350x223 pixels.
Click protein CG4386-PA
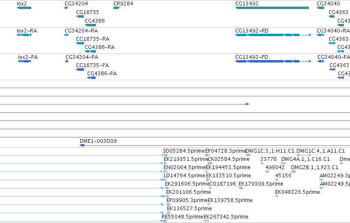91,78
